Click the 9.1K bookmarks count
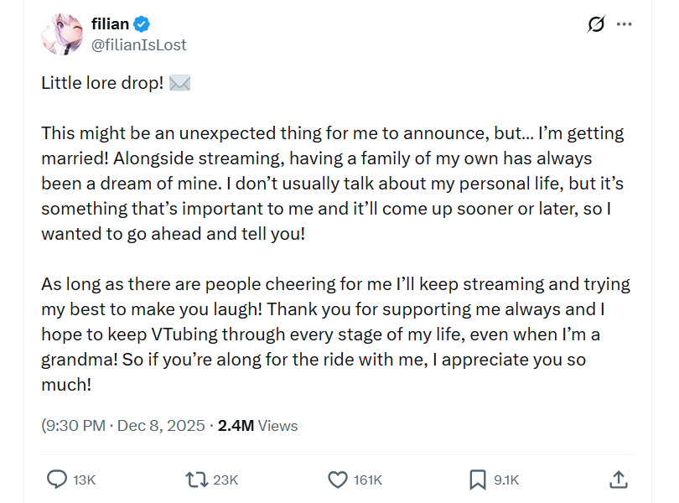679x503 pixels. point(506,480)
